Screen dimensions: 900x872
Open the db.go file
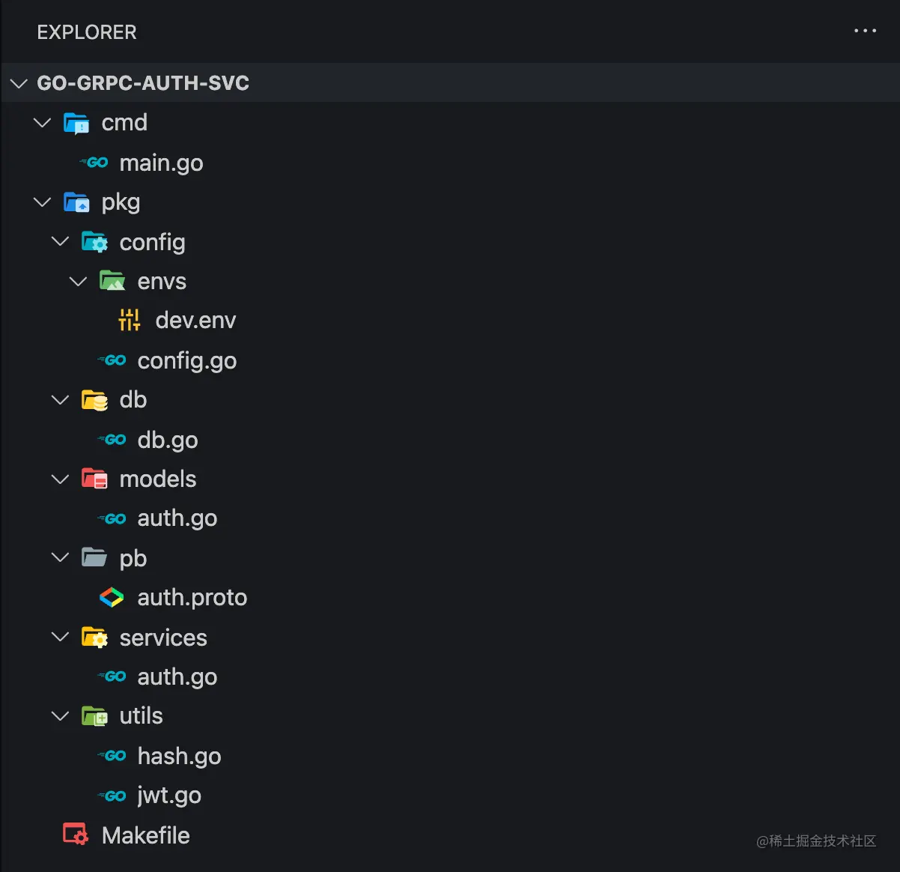tap(168, 440)
